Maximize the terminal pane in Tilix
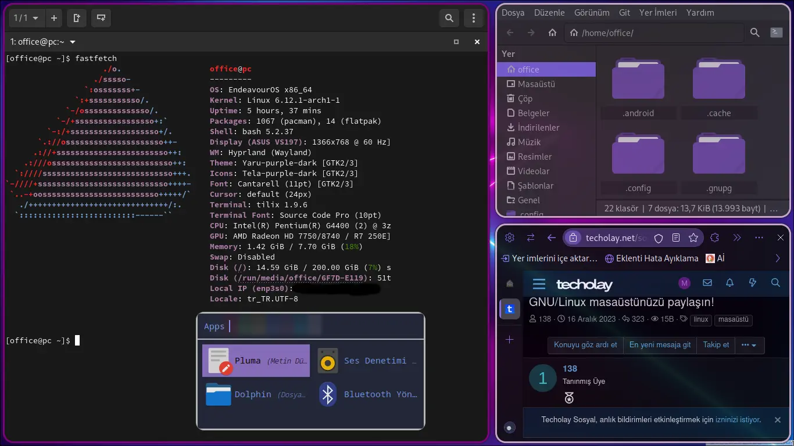The height and width of the screenshot is (446, 794). tap(456, 42)
